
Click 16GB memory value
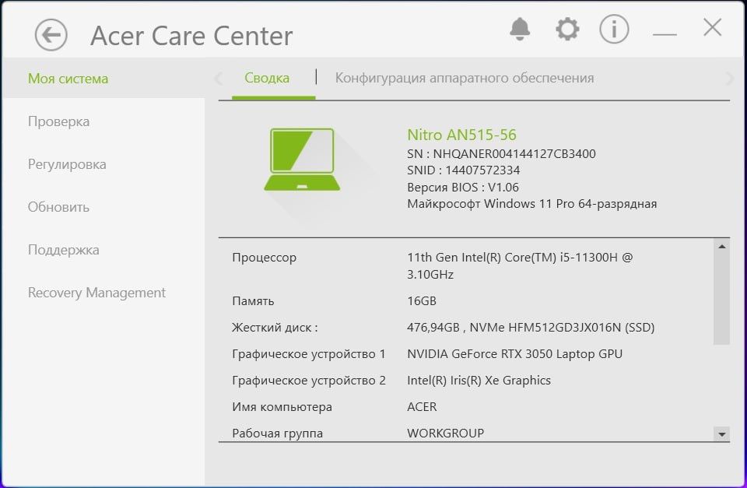click(422, 301)
